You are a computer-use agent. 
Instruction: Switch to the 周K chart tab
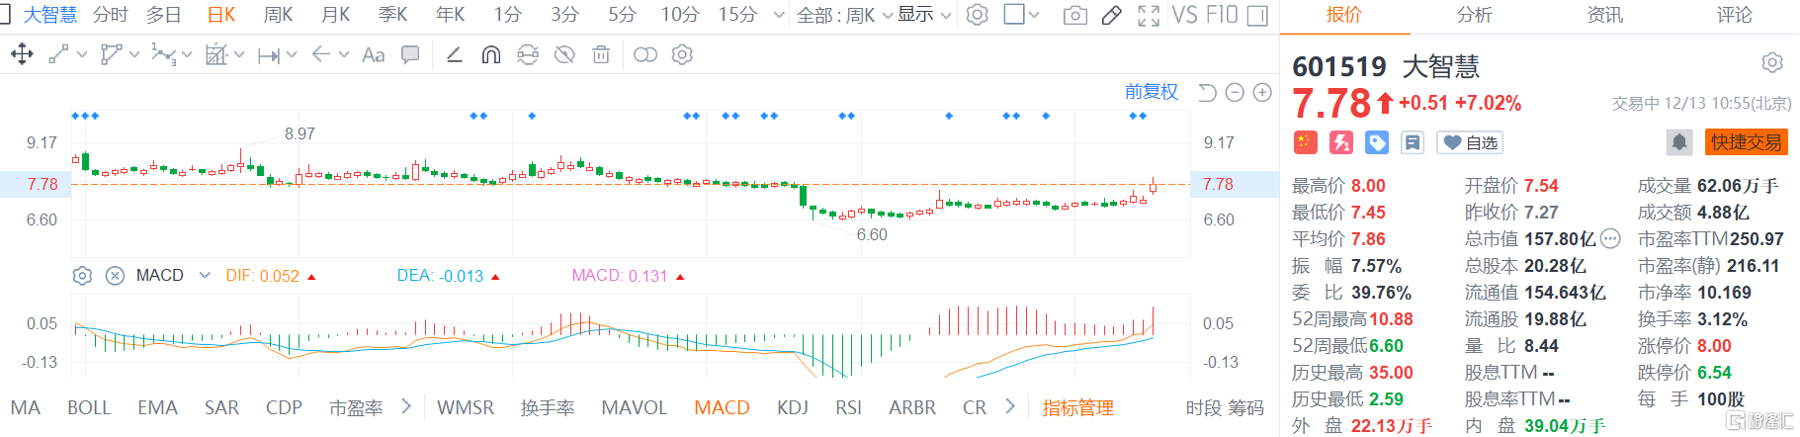[x=278, y=15]
